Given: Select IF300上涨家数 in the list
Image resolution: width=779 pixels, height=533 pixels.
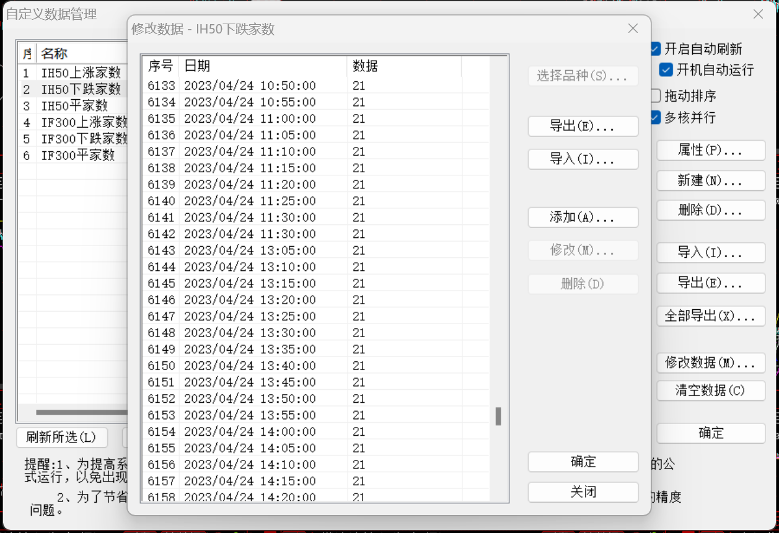Looking at the screenshot, I should point(73,123).
